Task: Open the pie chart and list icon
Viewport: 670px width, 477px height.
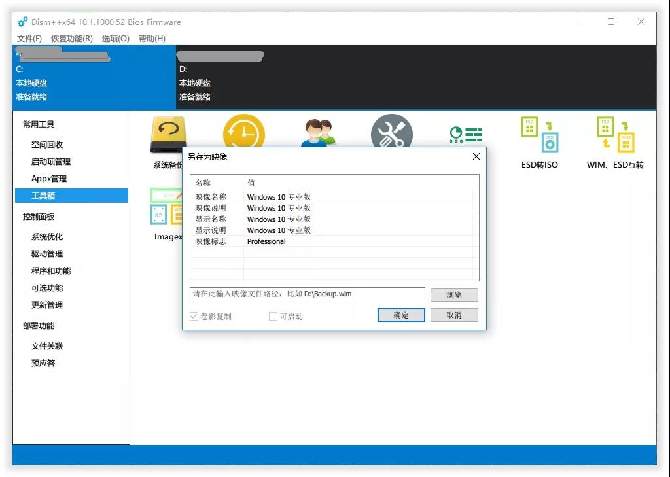Action: 466,135
